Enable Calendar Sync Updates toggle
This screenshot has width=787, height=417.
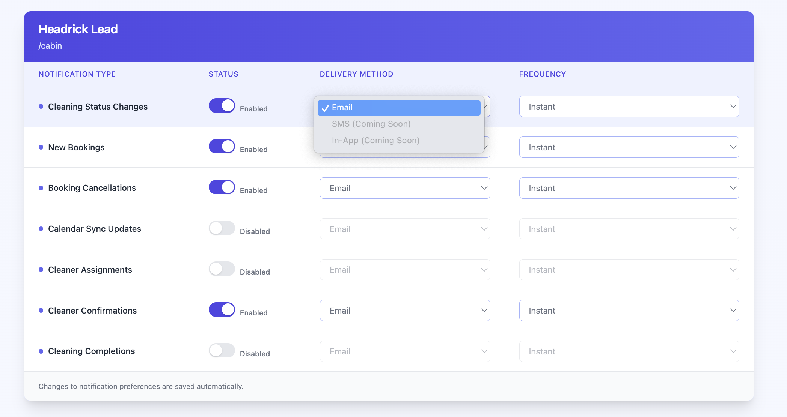coord(222,228)
